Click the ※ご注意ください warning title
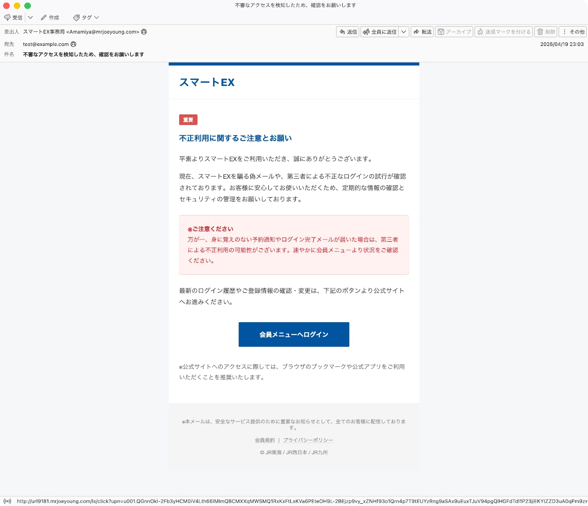 210,229
